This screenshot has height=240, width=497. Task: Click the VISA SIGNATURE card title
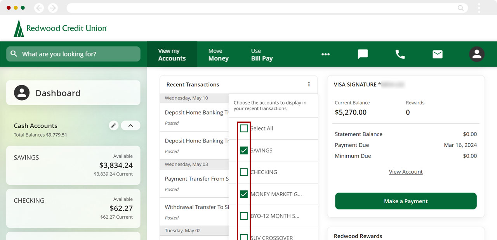pyautogui.click(x=355, y=84)
